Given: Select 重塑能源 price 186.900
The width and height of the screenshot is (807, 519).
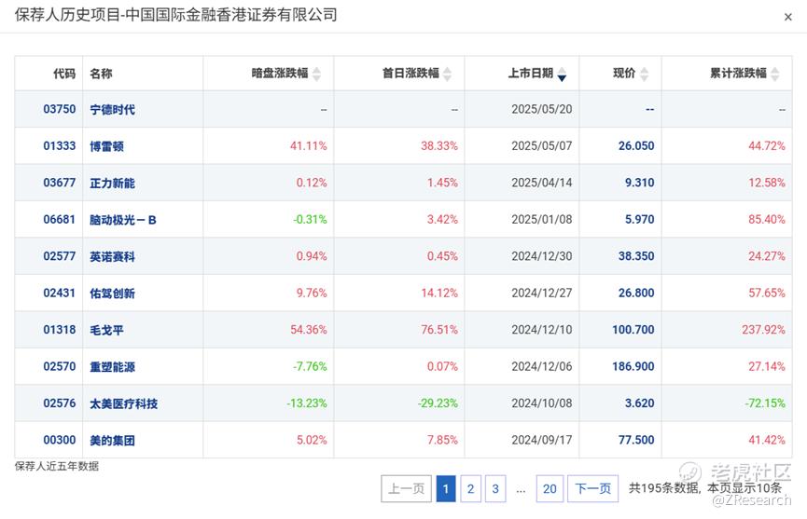Looking at the screenshot, I should pyautogui.click(x=633, y=366).
